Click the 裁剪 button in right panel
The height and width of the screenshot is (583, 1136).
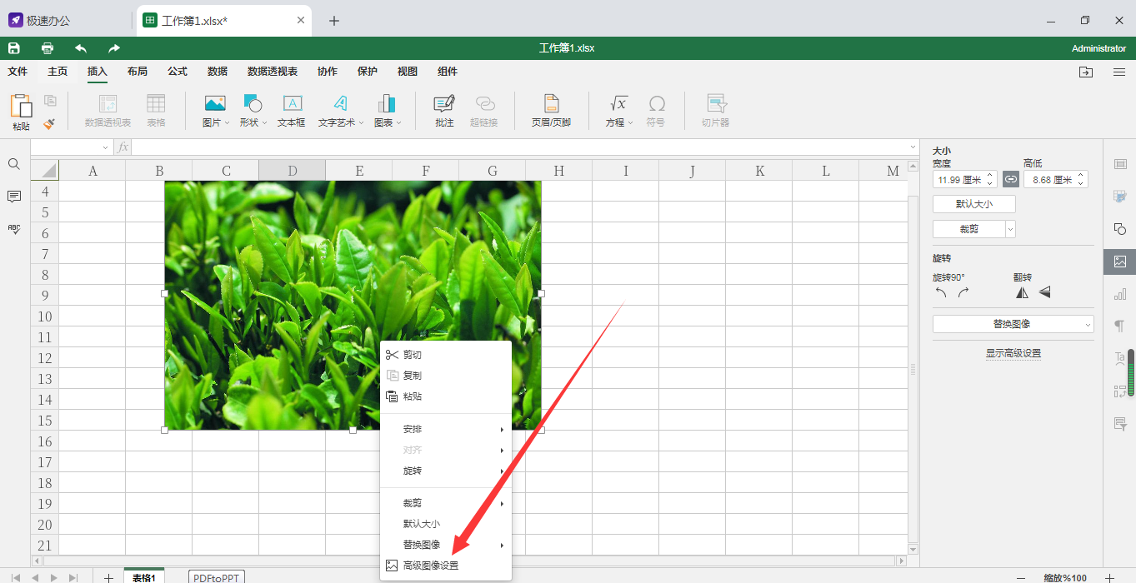coord(969,229)
